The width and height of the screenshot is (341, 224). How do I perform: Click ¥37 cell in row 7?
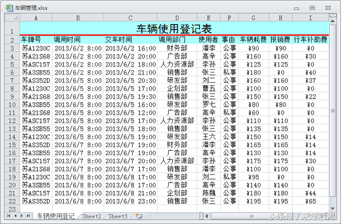coord(310,81)
